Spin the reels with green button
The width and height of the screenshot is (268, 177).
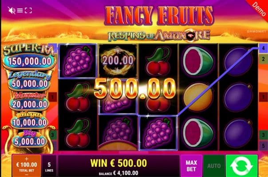[241, 166]
